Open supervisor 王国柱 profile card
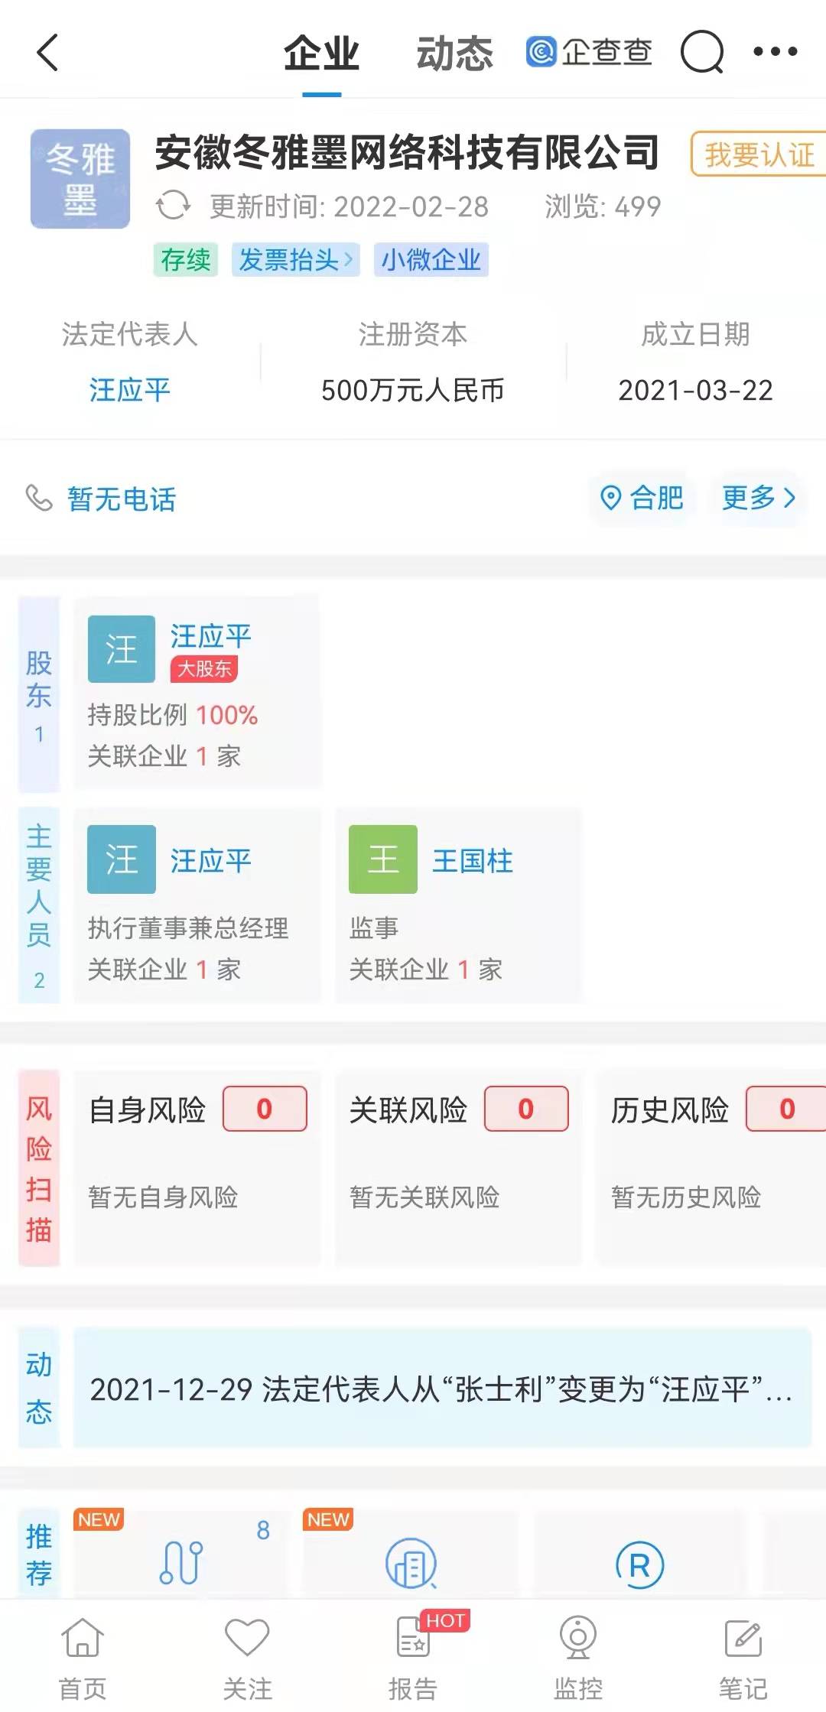Screen dimensions: 826x1712 tap(458, 906)
